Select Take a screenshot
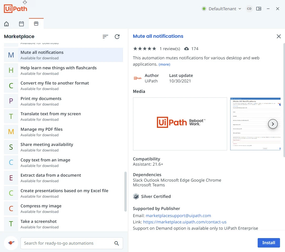This screenshot has width=285, height=252. coord(63,224)
